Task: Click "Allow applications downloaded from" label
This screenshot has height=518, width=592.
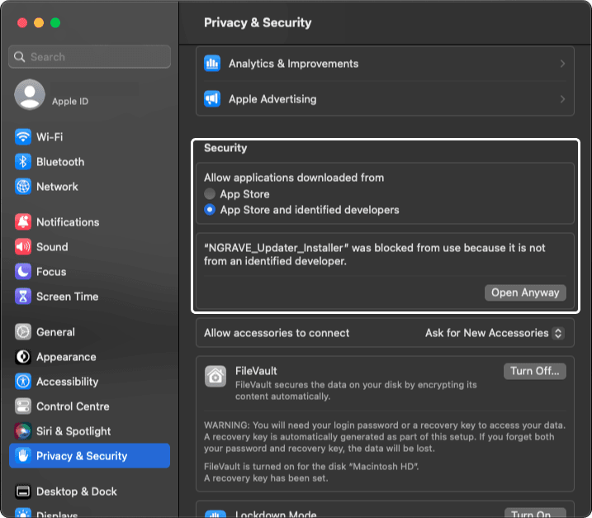Action: pos(294,178)
